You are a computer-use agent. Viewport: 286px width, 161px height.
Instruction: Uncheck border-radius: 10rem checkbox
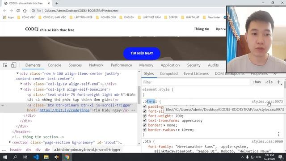coord(145,130)
